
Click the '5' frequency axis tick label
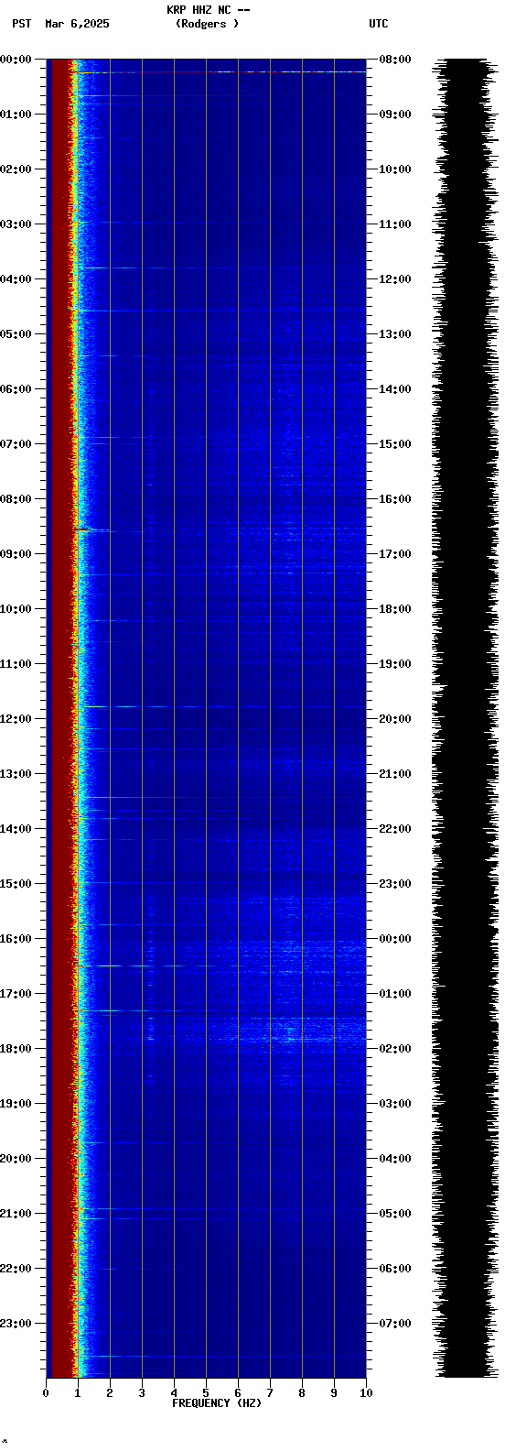coord(206,1393)
